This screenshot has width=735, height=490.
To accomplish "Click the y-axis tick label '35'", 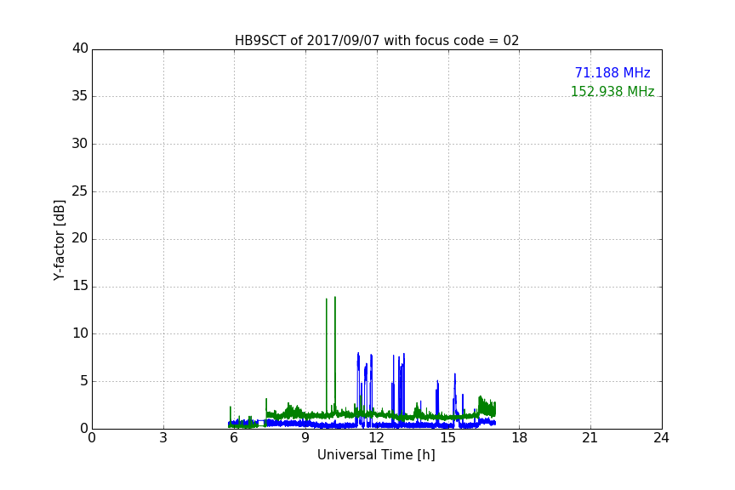I will [80, 96].
